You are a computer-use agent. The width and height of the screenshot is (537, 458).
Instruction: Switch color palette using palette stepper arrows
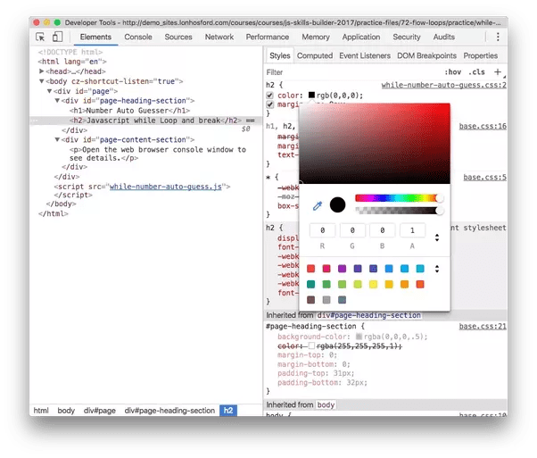pos(437,269)
